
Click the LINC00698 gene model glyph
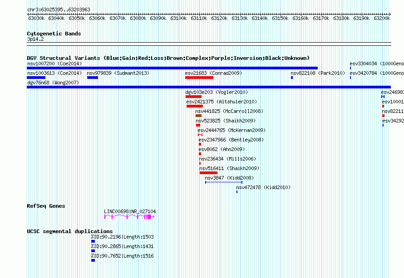point(129,217)
